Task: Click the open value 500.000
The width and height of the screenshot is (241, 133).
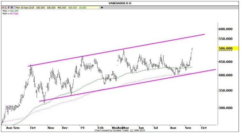Action: click(40, 8)
